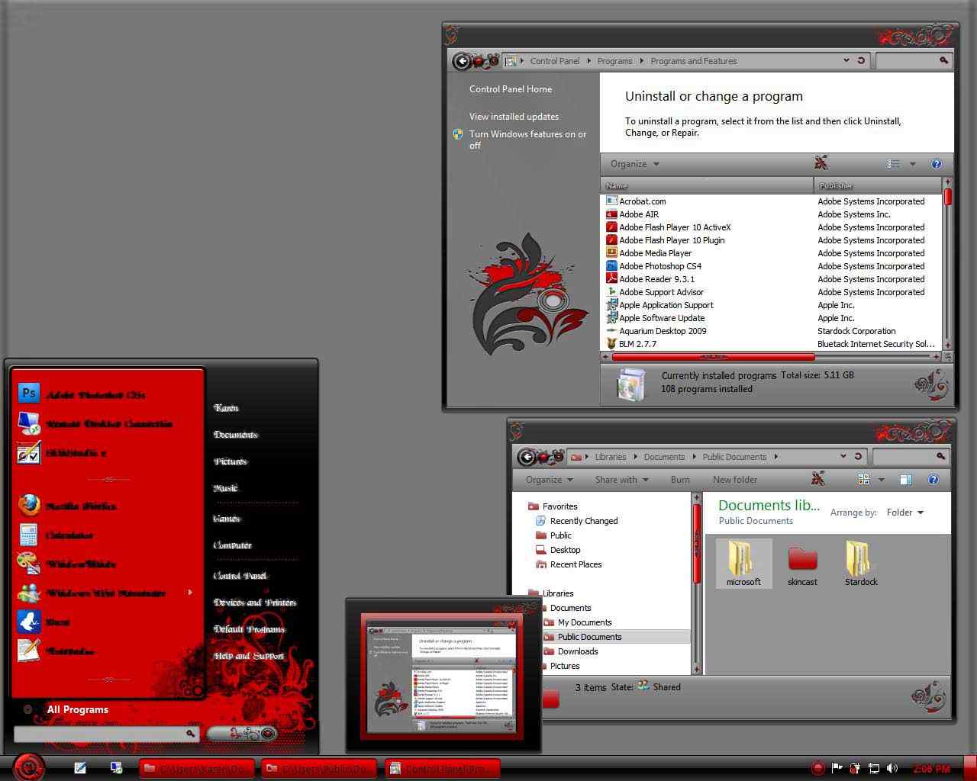Open address history dropdown in Public Documents

click(x=843, y=456)
